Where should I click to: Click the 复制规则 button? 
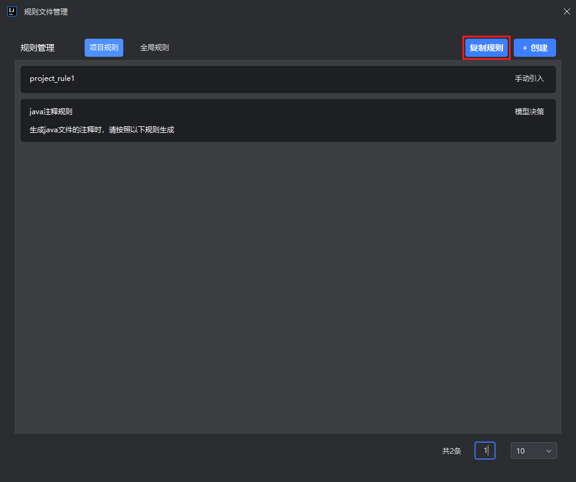click(487, 48)
